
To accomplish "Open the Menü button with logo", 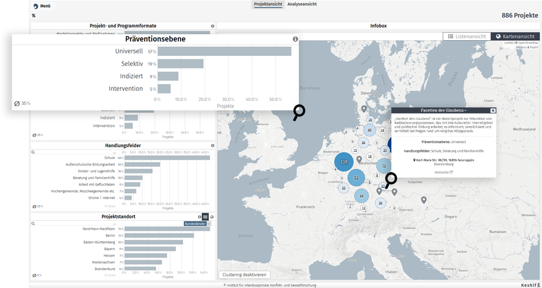I will 42,6.
